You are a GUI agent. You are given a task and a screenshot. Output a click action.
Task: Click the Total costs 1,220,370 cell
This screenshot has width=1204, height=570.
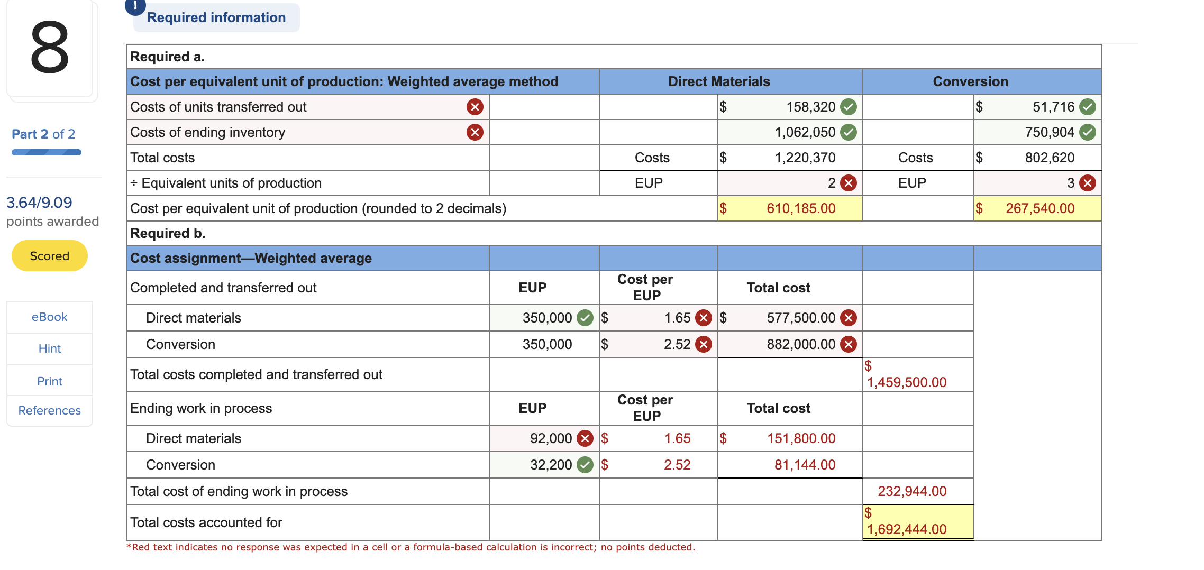tap(790, 158)
